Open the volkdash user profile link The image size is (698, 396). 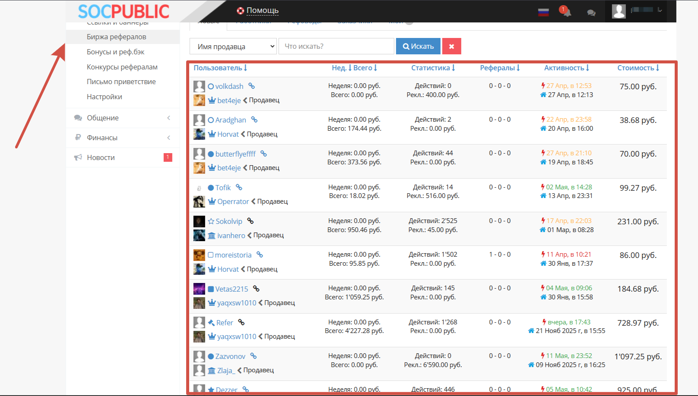(229, 86)
